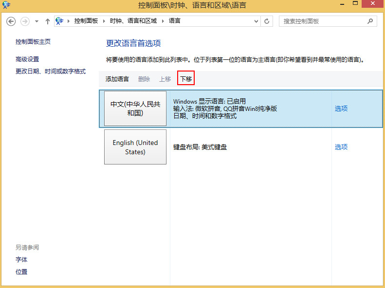The width and height of the screenshot is (385, 288).
Task: Expand the chevron after 控制面板 in the breadcrumb
Action: 104,21
